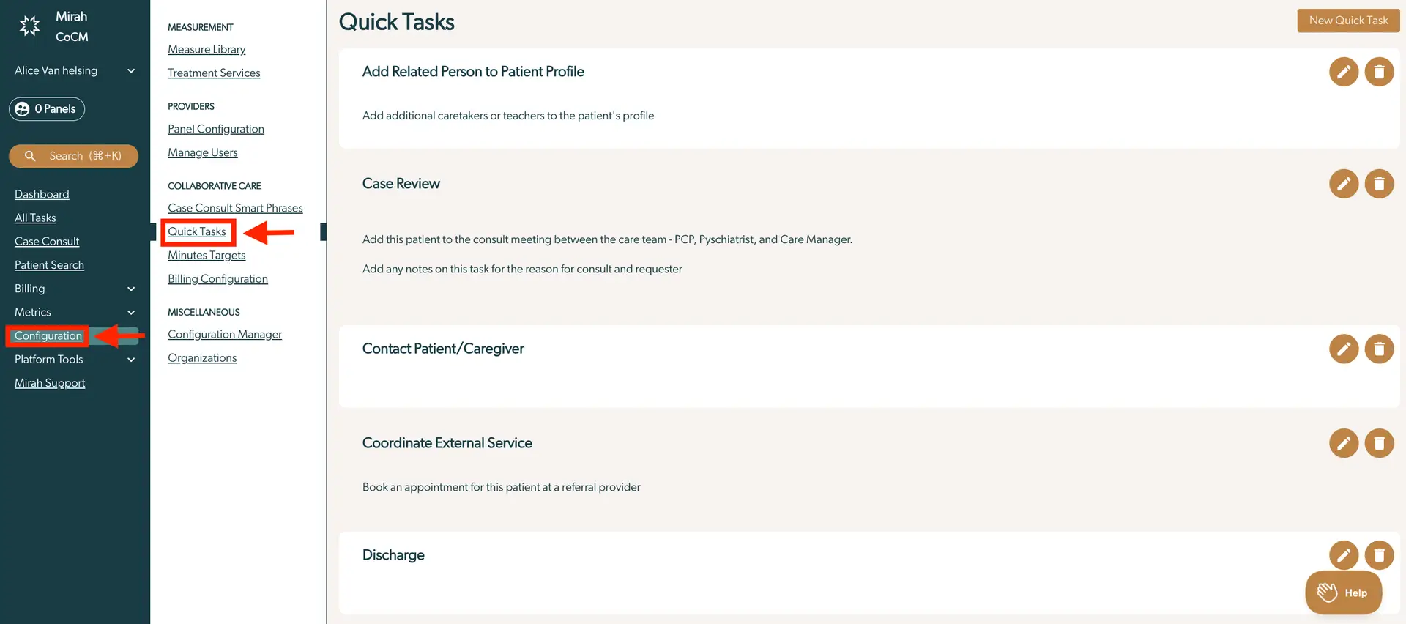Edit the Case Review quick task

tap(1343, 184)
